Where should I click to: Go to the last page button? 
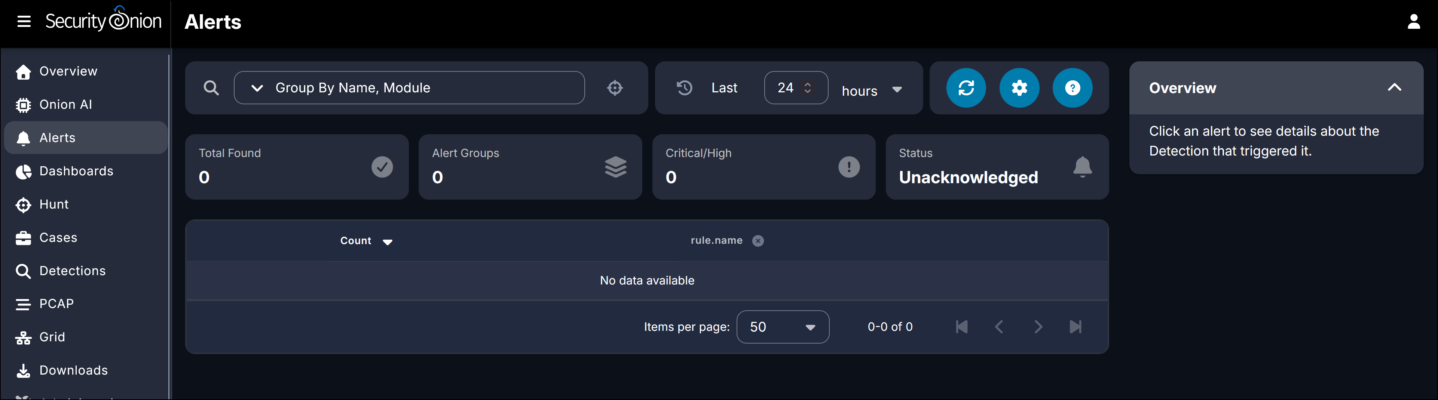click(x=1075, y=326)
